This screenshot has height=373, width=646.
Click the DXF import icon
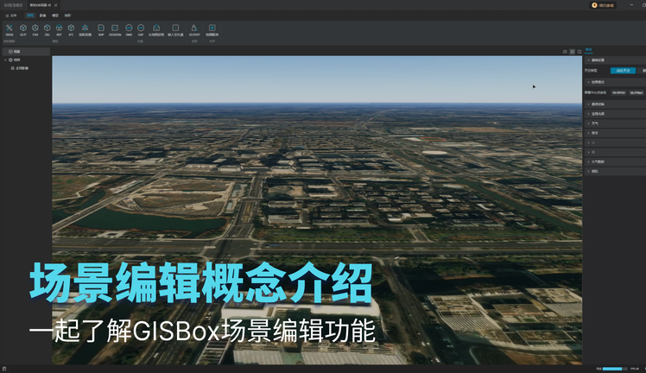[141, 29]
